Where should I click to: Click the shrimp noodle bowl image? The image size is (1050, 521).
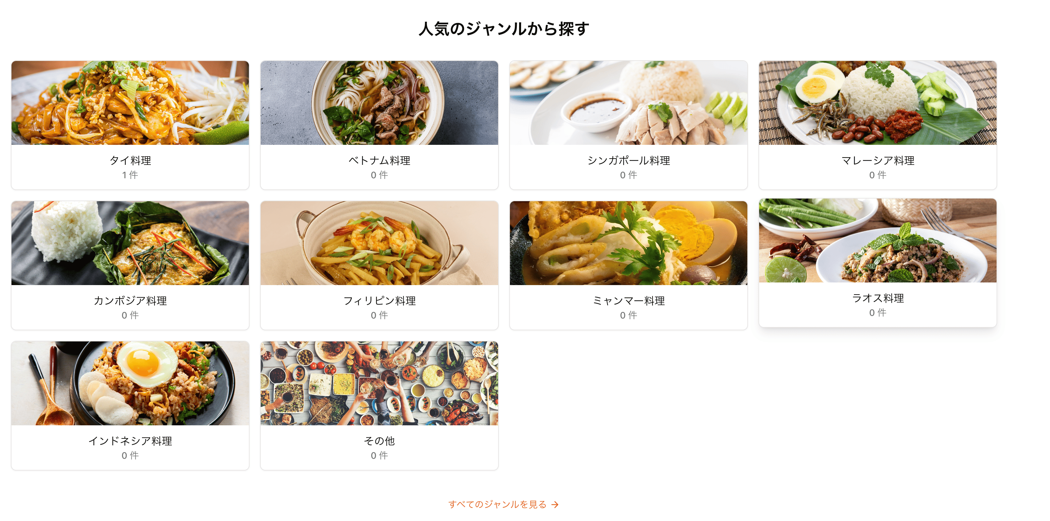point(379,243)
